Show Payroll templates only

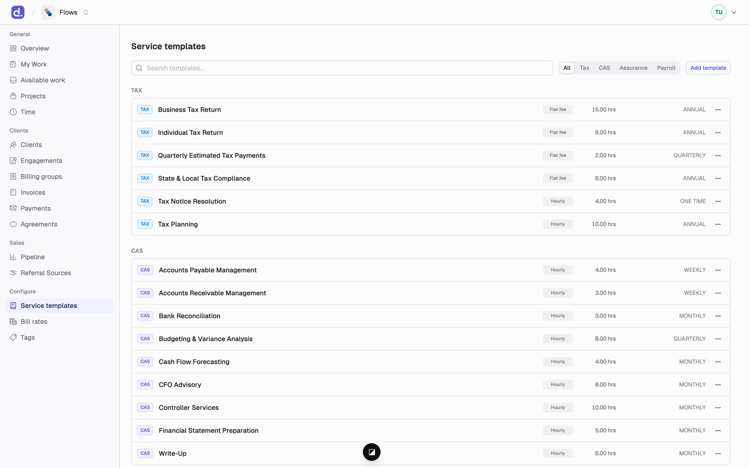pyautogui.click(x=666, y=68)
